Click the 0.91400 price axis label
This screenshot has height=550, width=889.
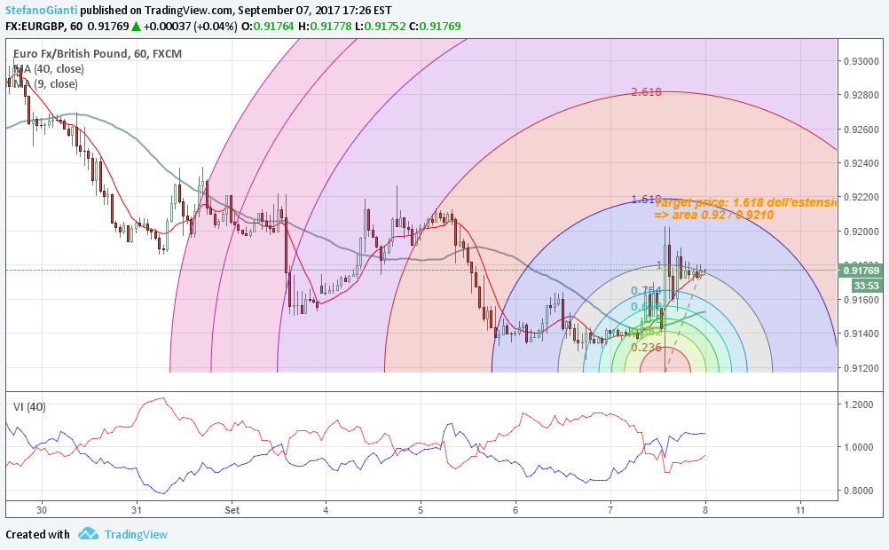click(x=861, y=334)
